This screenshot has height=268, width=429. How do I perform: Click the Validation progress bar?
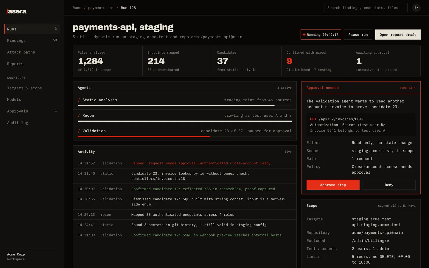tap(185, 137)
